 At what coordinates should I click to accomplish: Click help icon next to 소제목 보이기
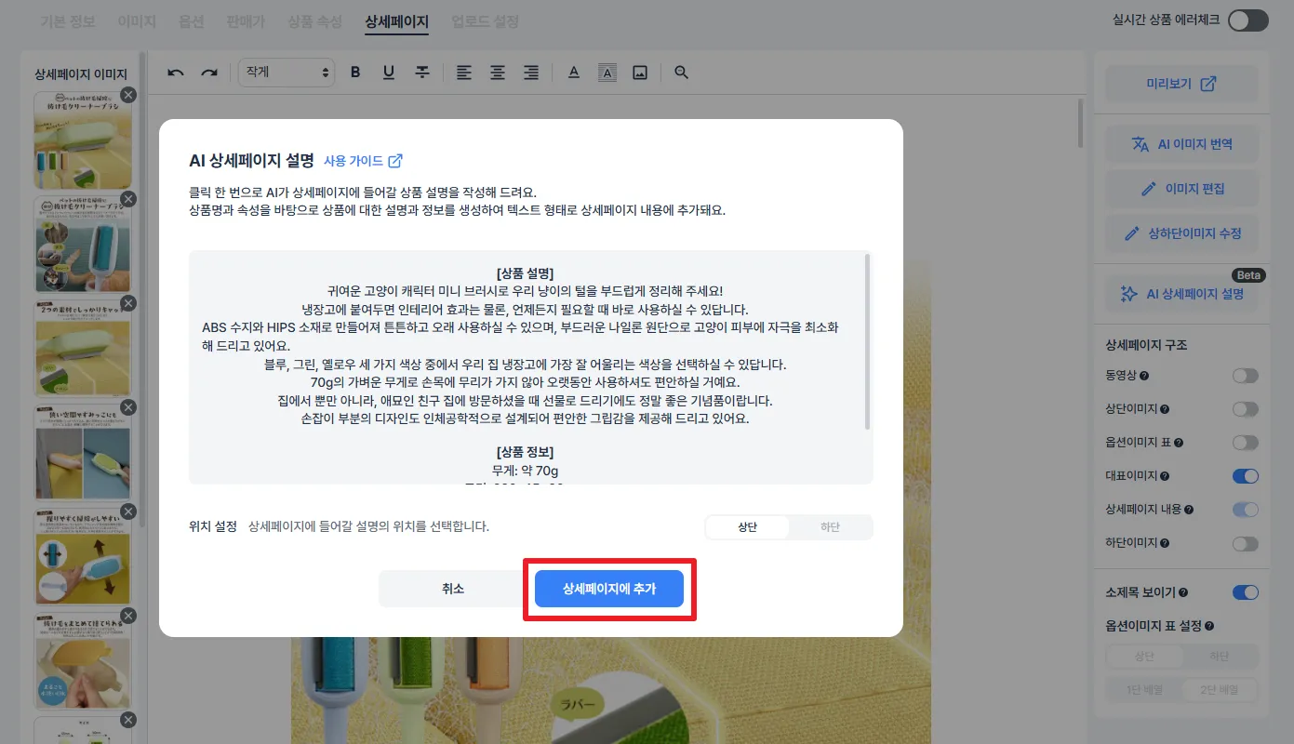[1182, 592]
